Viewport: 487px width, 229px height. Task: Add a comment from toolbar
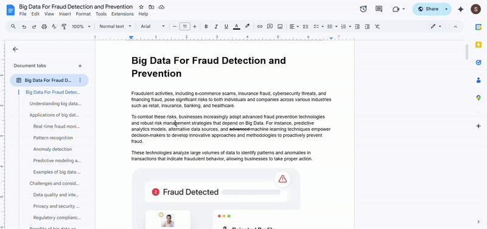(x=270, y=26)
